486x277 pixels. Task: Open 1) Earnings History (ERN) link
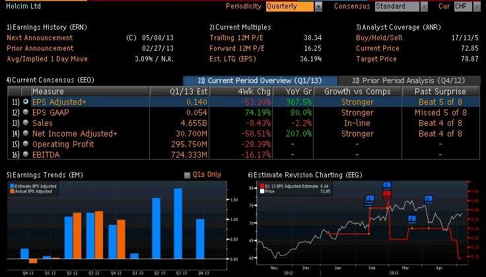(x=47, y=27)
